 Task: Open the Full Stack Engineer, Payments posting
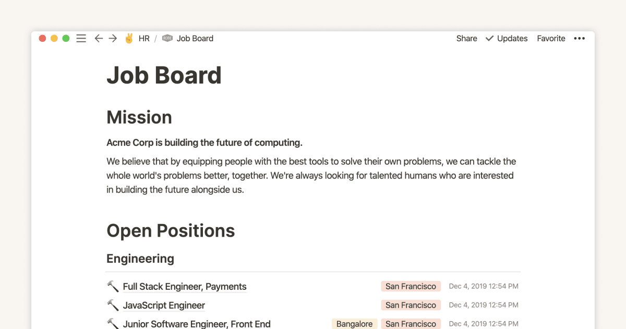pos(184,286)
